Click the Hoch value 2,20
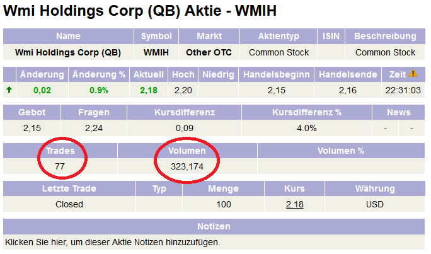This screenshot has width=431, height=254. click(x=183, y=90)
